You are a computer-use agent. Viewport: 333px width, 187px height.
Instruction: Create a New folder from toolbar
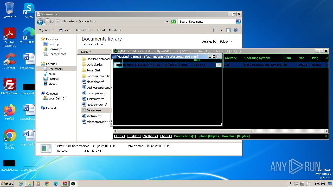(116, 30)
